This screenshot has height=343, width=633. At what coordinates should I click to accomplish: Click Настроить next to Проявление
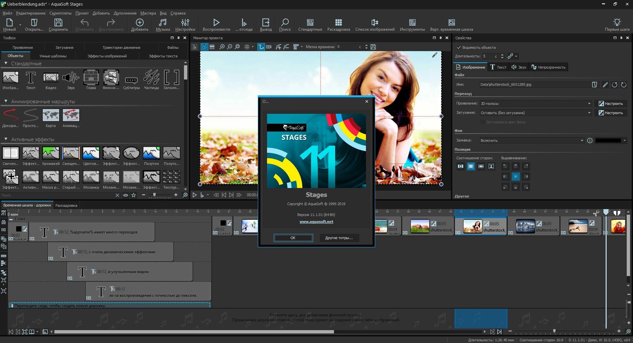(611, 104)
